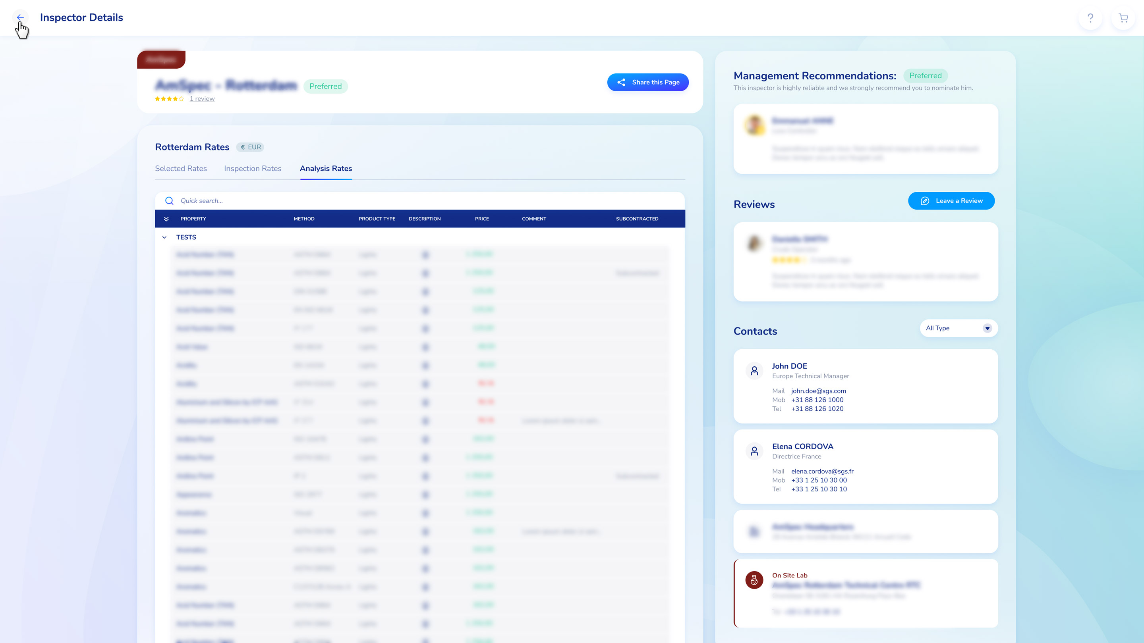
Task: Open the 1 review link
Action: coord(202,98)
